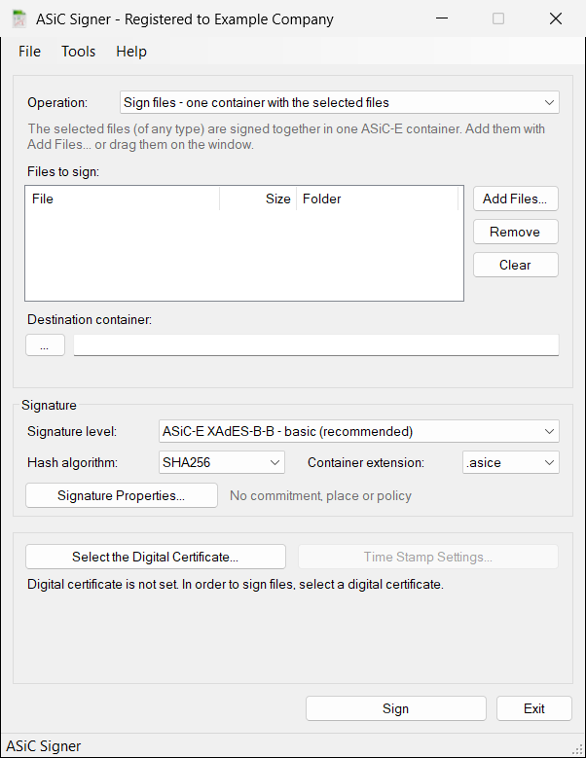Expand the Operation dropdown
This screenshot has width=586, height=758.
coord(340,102)
